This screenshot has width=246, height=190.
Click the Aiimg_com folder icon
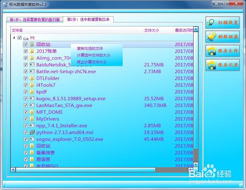pos(32,58)
